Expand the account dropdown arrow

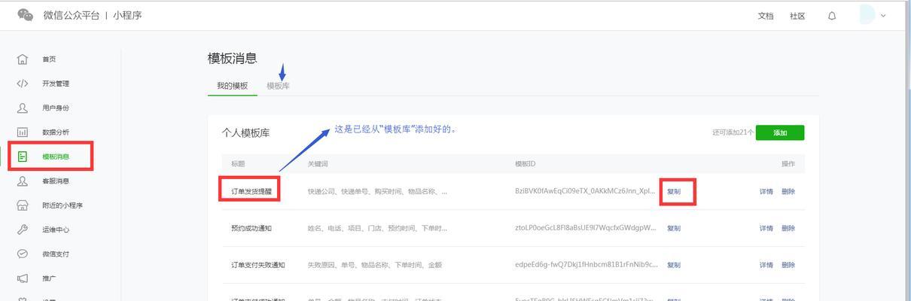[x=883, y=16]
